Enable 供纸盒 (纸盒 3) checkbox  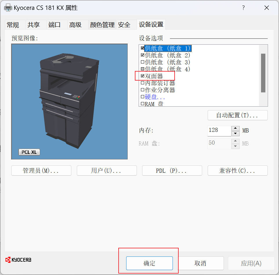tap(142, 62)
